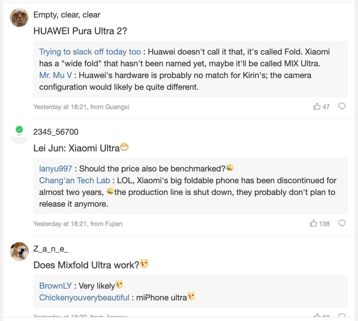
Task: Click the grinning emoji after Xiaomi Ultra
Action: click(x=124, y=147)
